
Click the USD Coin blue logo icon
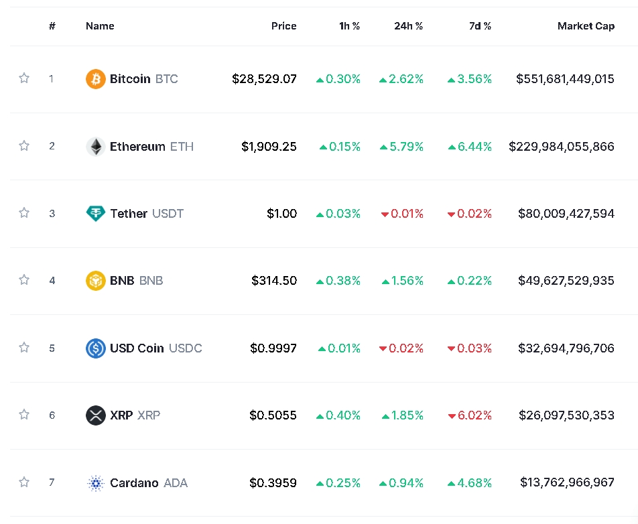[x=96, y=348]
